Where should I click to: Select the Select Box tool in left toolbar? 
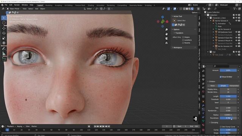4,18
